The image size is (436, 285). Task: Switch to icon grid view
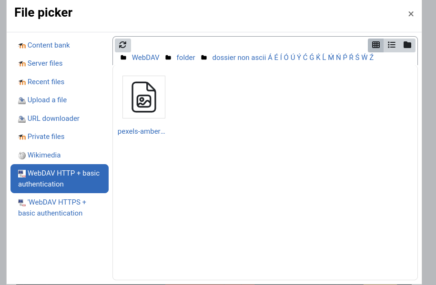pos(376,45)
